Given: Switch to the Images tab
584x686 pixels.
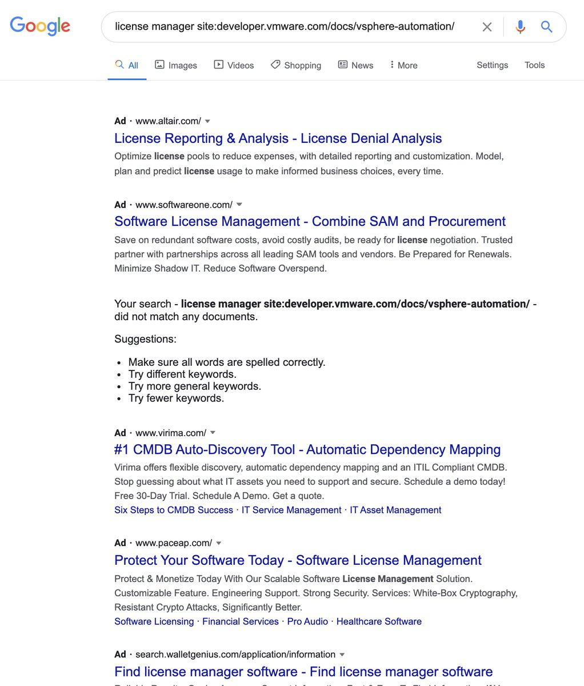Looking at the screenshot, I should click(x=176, y=65).
